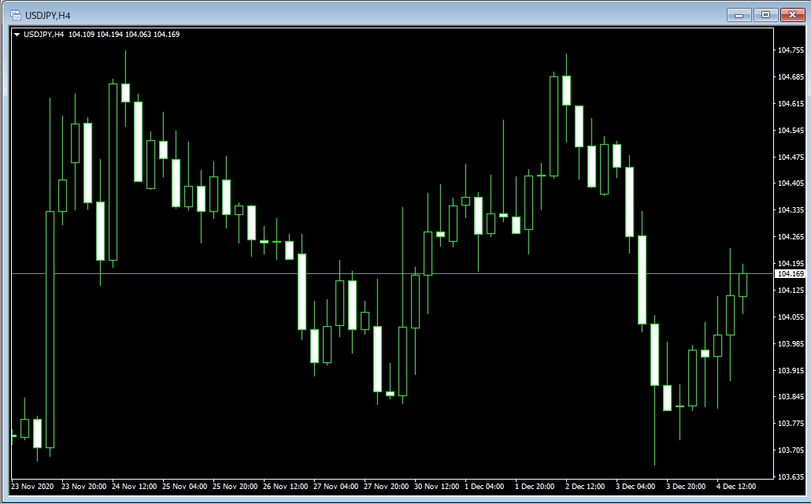Open the chart dropdown triangle beside USDJPY,H4
The width and height of the screenshot is (811, 504).
[17, 35]
